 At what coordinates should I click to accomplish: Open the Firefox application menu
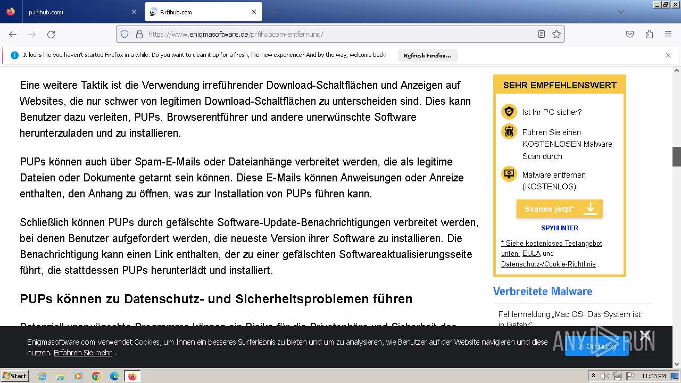point(668,34)
